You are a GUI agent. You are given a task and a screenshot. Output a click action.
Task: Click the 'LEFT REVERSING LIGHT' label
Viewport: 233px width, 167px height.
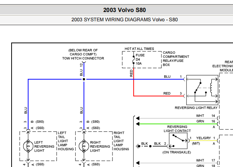44,147
